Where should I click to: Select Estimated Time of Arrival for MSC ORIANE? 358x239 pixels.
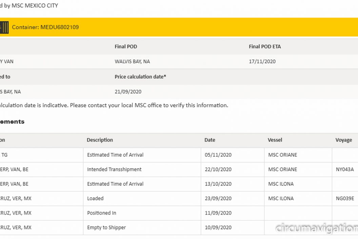click(115, 155)
